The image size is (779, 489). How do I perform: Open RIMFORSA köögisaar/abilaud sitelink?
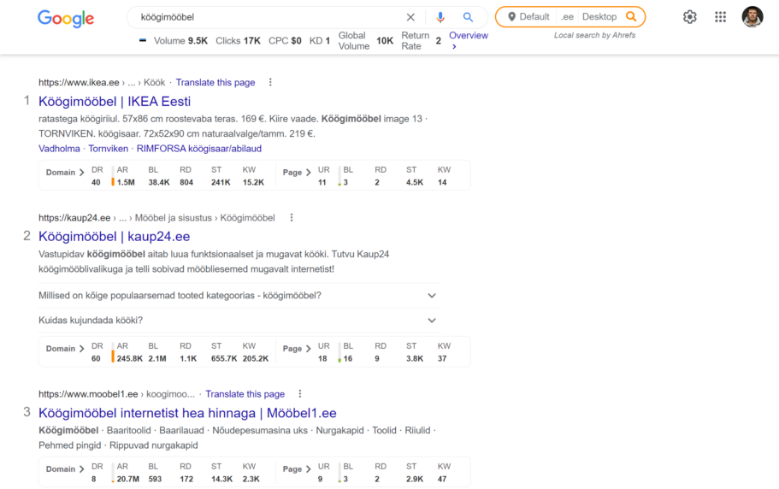pos(199,149)
